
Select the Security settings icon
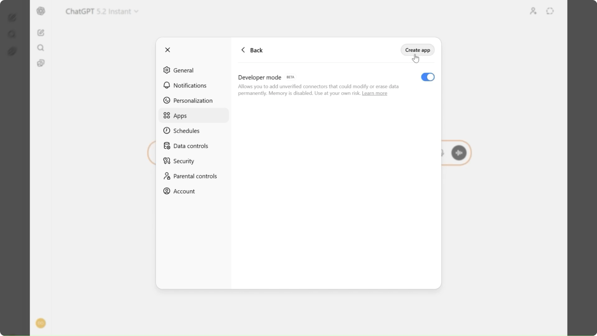coord(167,161)
